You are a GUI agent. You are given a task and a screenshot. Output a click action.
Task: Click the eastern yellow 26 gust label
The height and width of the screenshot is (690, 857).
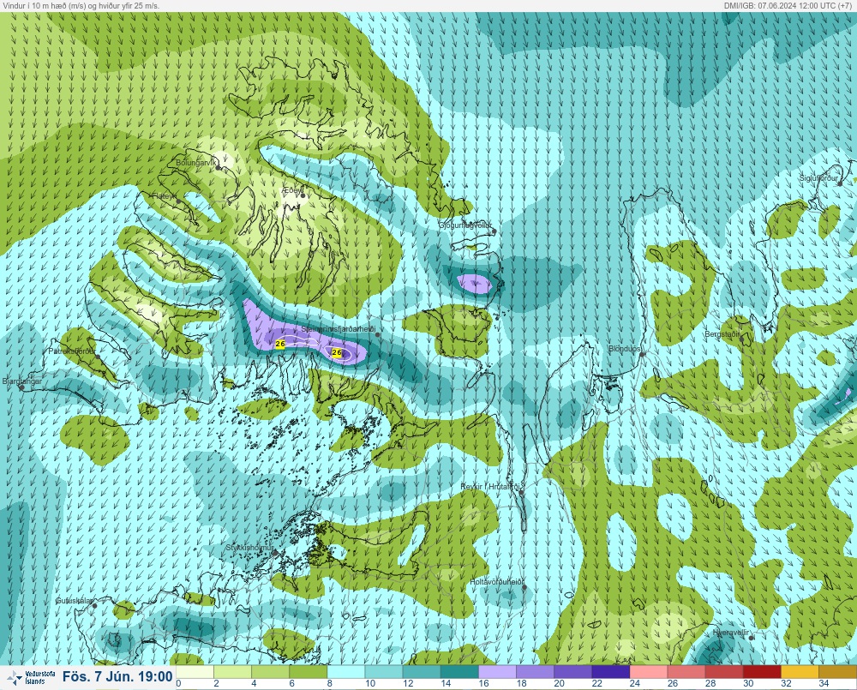tap(337, 352)
